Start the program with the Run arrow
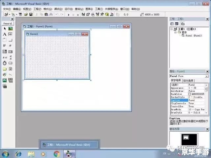The width and height of the screenshot is (211, 158). tap(69, 14)
